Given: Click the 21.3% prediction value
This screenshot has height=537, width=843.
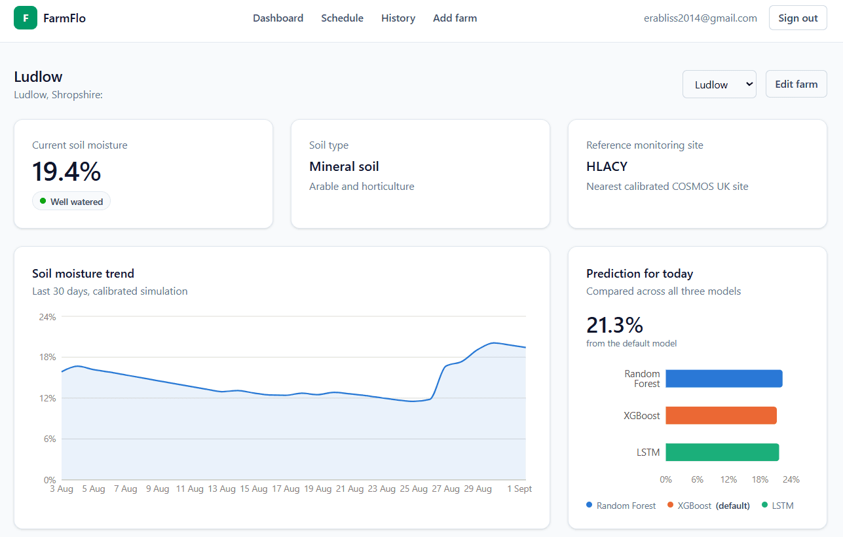Looking at the screenshot, I should (614, 325).
